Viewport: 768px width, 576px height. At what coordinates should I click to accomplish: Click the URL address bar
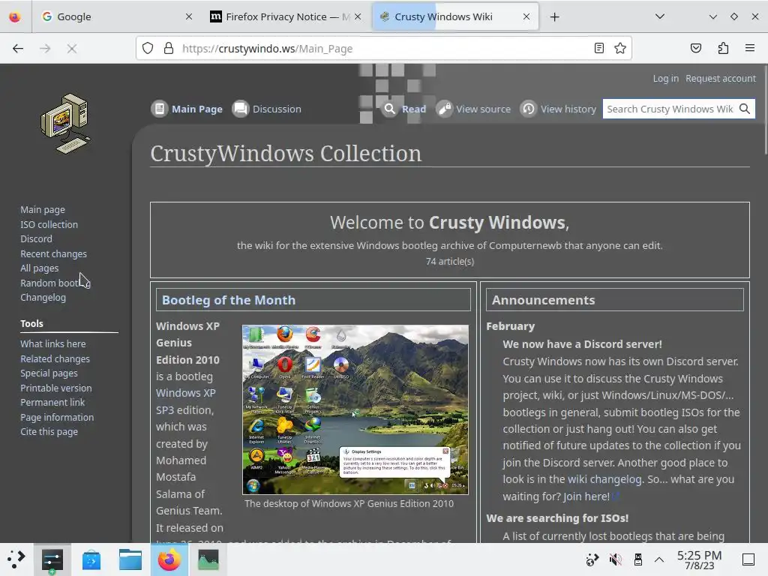point(382,49)
